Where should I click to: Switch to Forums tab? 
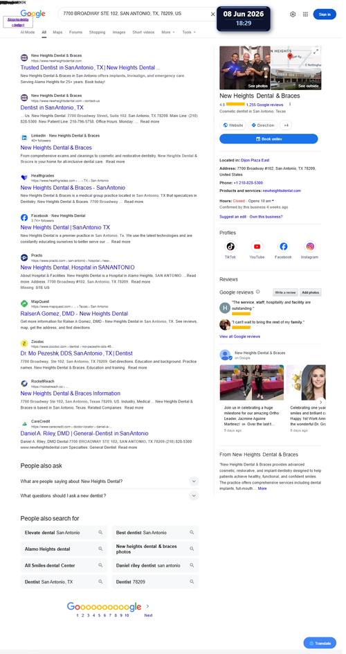click(76, 32)
